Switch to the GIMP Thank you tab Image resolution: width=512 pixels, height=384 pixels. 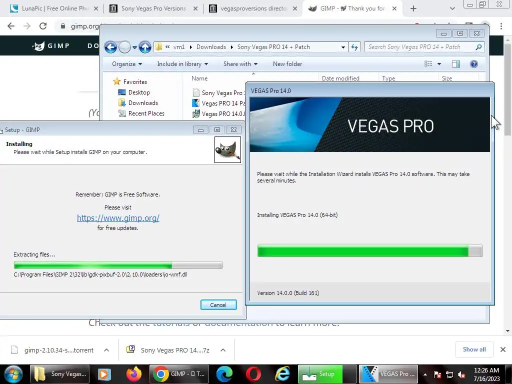(x=352, y=8)
